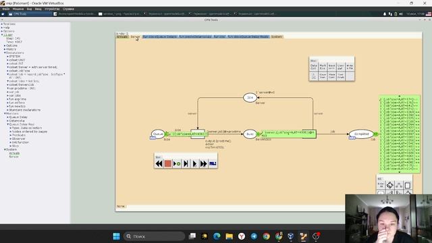
Task: Expand the Tool box tree entry
Action: (x=1, y=24)
